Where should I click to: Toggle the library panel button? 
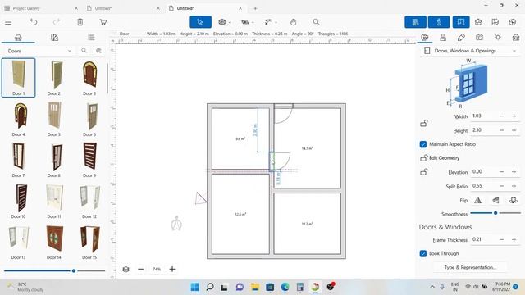[415, 22]
